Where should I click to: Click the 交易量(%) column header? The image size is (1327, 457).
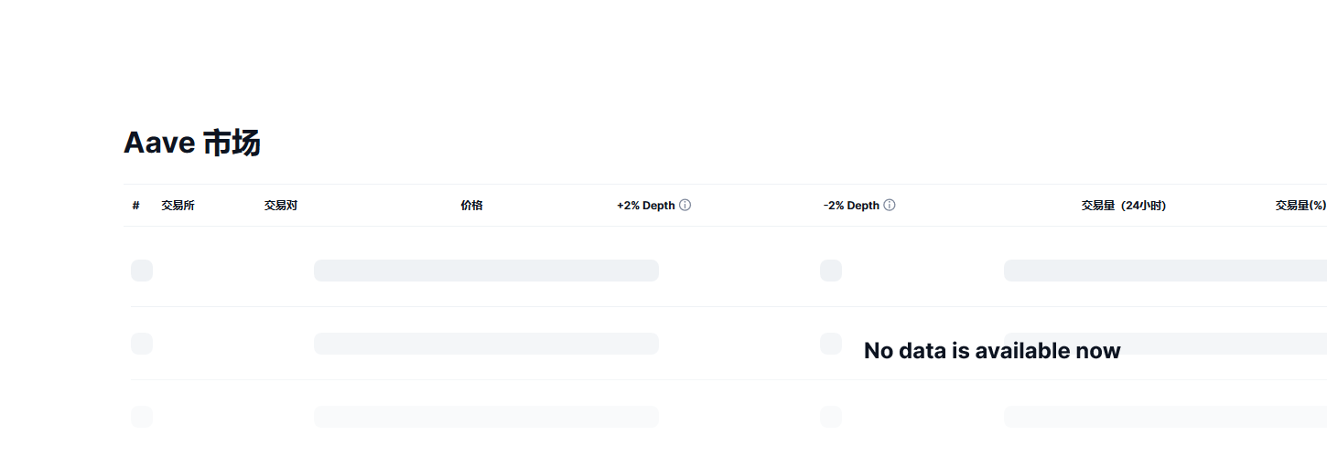coord(1300,206)
